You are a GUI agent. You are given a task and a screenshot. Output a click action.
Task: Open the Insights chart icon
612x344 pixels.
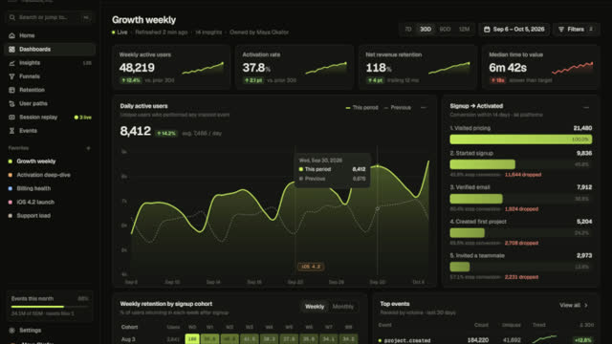coord(11,63)
